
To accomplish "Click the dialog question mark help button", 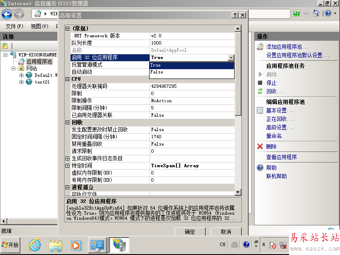I will click(x=235, y=15).
